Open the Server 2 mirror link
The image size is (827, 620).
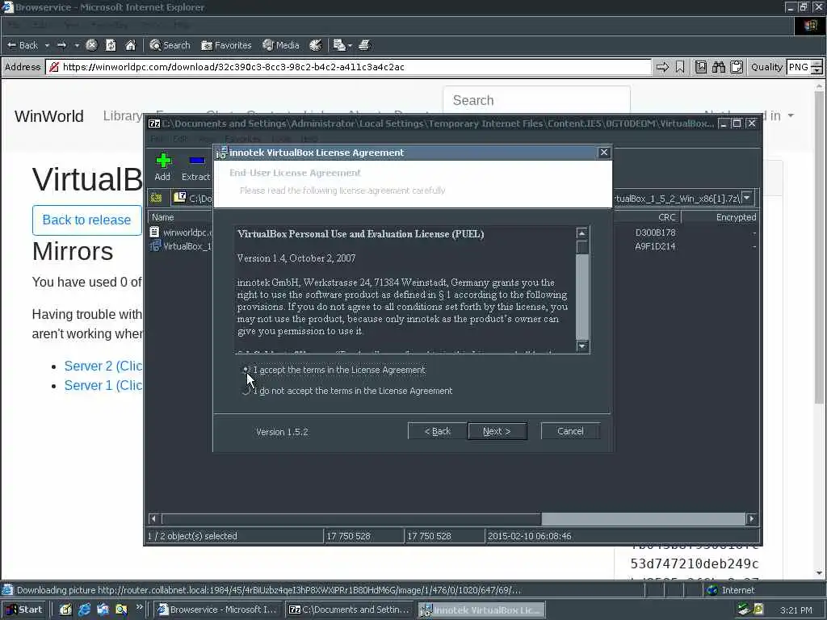[x=103, y=366]
